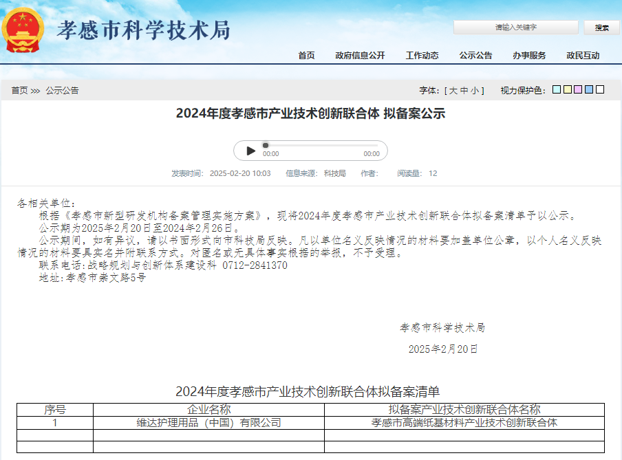The width and height of the screenshot is (622, 460).
Task: Set font size to 大 (large)
Action: pyautogui.click(x=453, y=90)
